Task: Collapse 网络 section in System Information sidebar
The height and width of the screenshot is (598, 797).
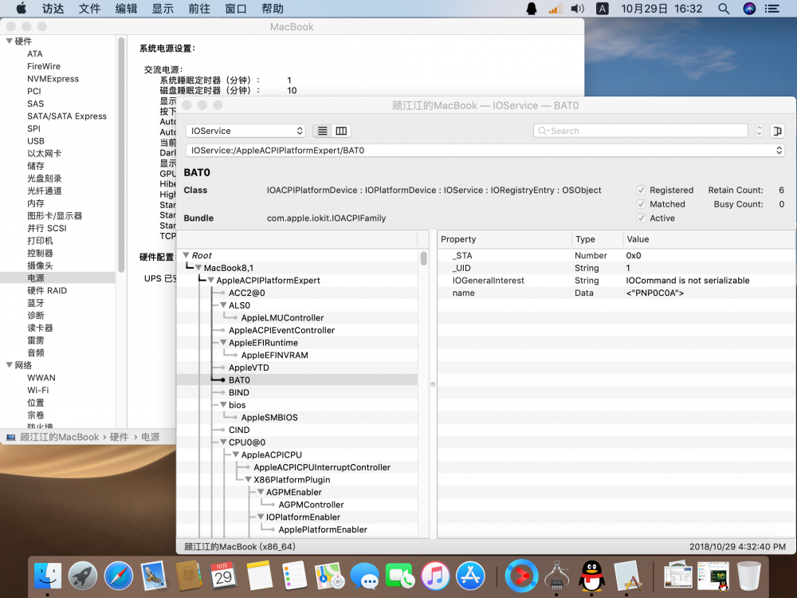Action: (x=9, y=365)
